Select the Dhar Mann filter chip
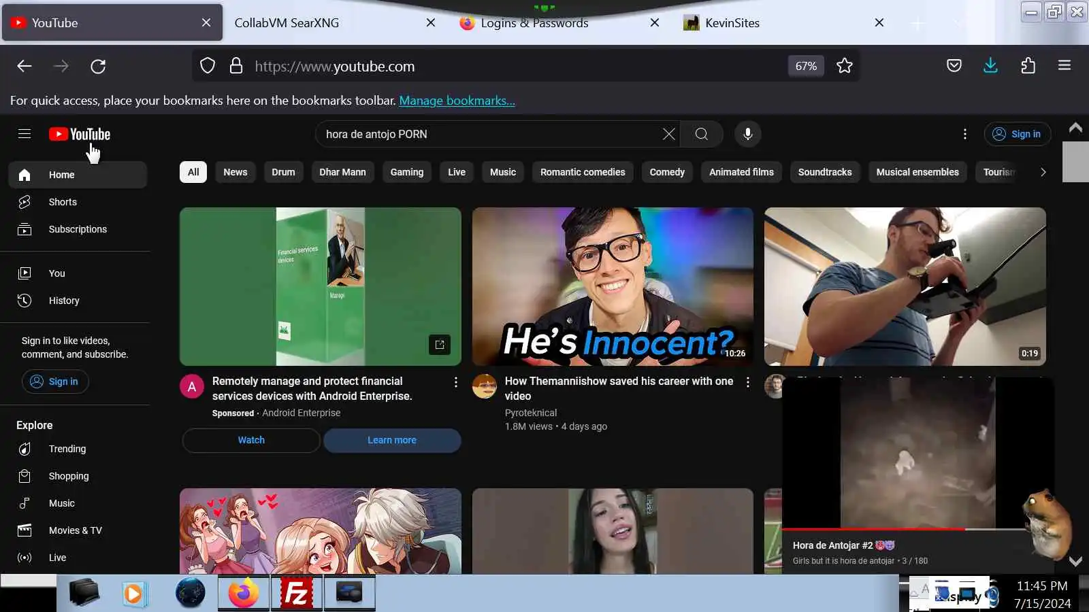 point(343,172)
